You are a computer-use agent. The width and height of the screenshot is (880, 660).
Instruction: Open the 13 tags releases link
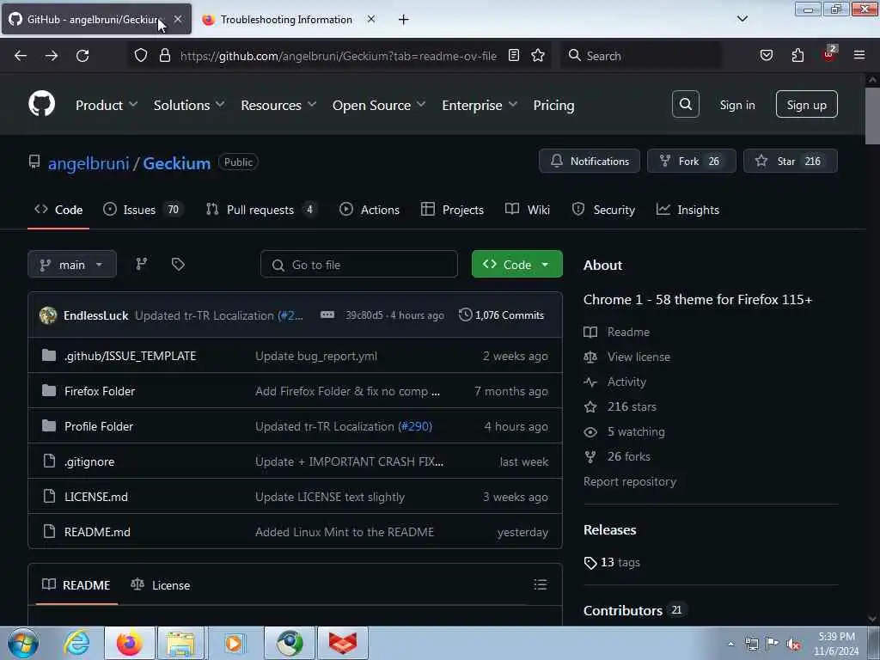coord(612,562)
